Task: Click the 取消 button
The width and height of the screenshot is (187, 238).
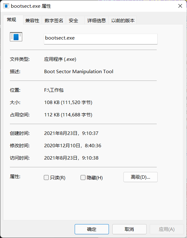Action: (x=129, y=229)
